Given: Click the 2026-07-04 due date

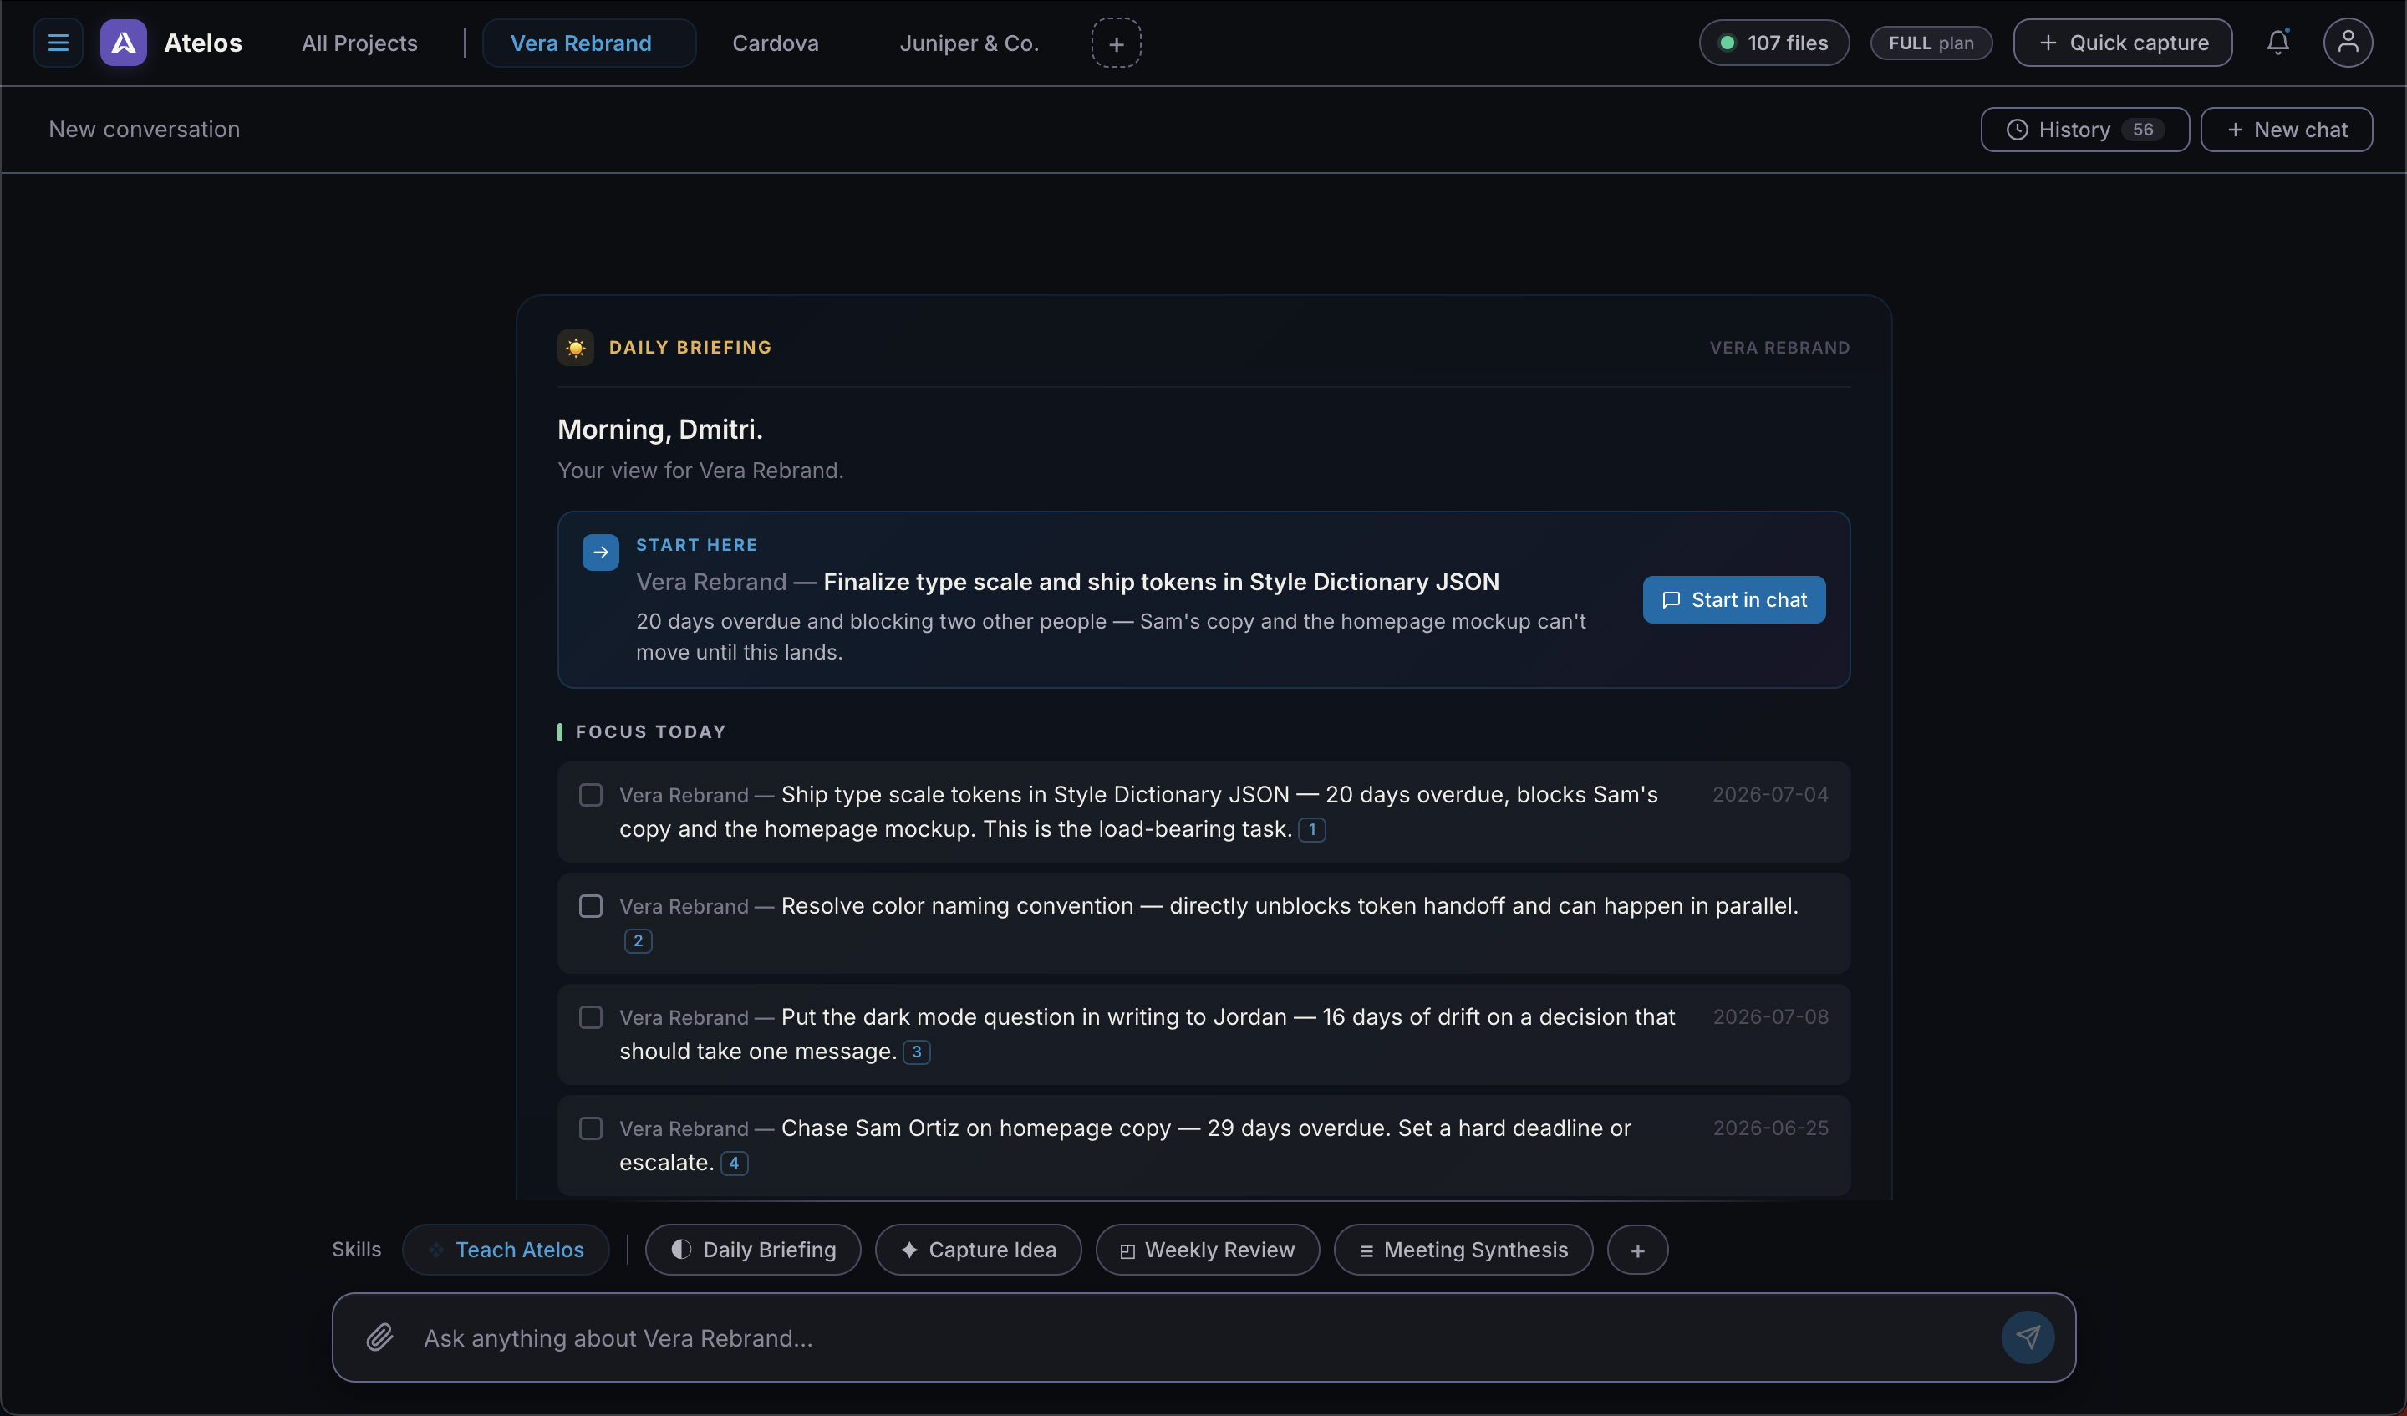Looking at the screenshot, I should 1770,795.
